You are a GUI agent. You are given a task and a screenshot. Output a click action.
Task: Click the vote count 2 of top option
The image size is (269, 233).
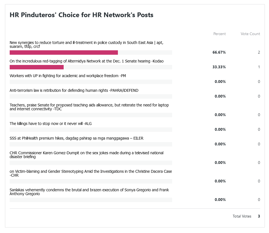click(259, 53)
